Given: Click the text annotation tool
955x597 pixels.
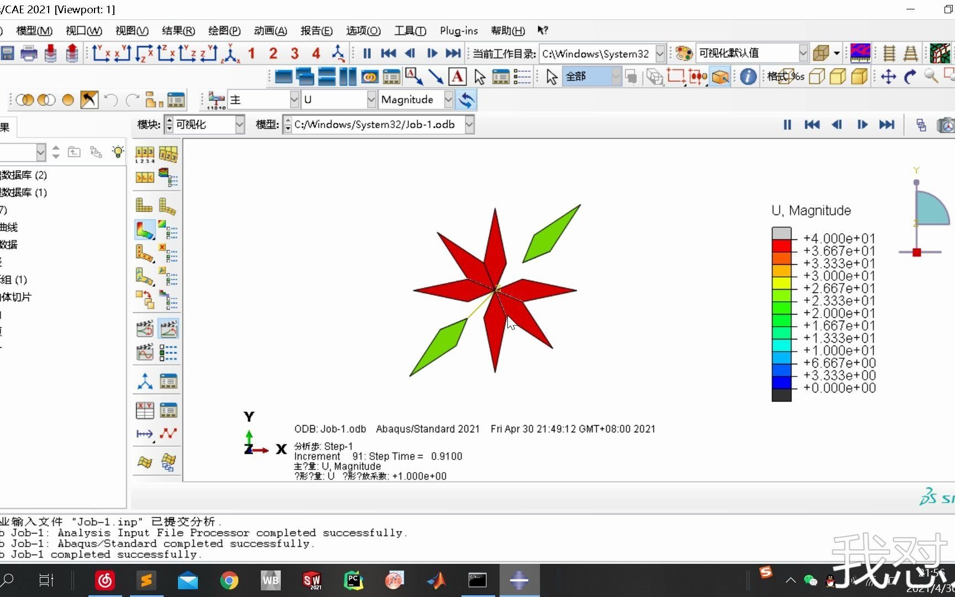Looking at the screenshot, I should (457, 76).
